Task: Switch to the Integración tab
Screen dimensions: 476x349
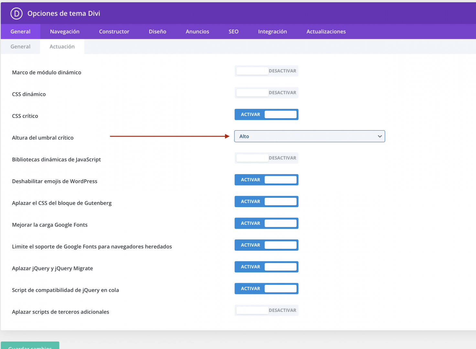Action: 273,32
